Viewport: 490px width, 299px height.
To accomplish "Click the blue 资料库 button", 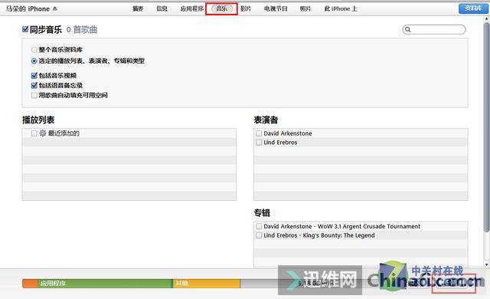I will click(x=473, y=8).
